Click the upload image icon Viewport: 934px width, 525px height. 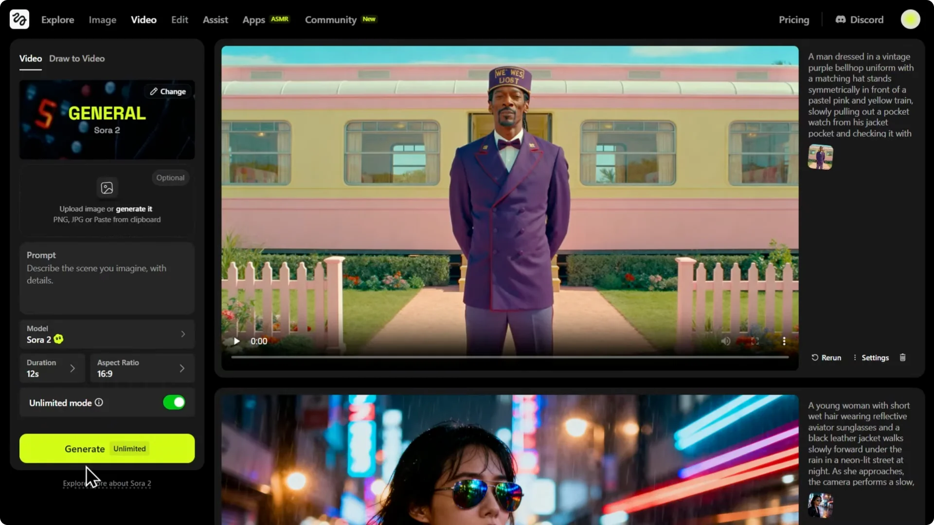pos(107,188)
